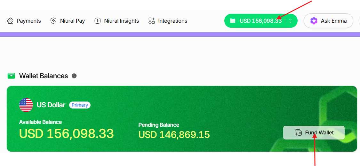
Task: Click the USD 156,098.33 amount in the header
Action: pos(260,21)
